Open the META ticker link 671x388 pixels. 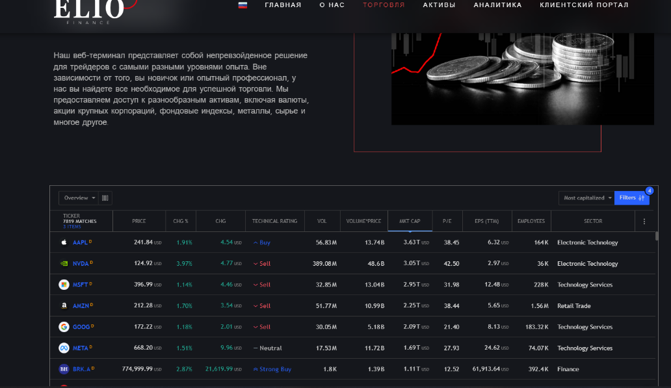point(80,348)
